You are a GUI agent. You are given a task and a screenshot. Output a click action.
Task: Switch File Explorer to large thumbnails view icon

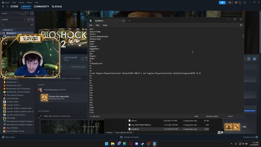222,132
